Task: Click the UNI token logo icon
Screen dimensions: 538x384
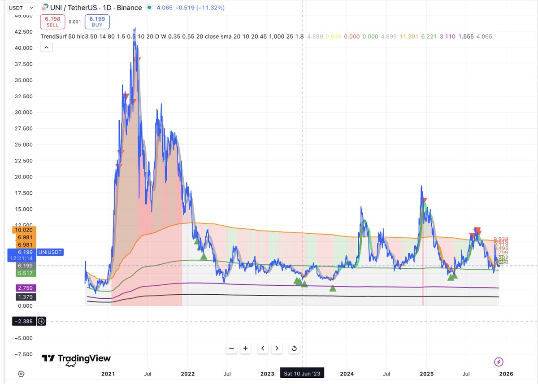Action: point(44,8)
